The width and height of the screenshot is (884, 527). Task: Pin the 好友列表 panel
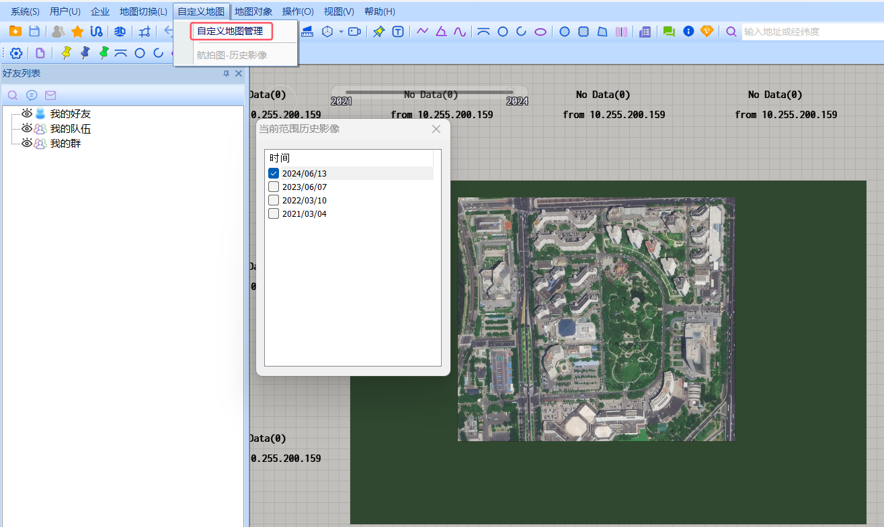[x=226, y=73]
